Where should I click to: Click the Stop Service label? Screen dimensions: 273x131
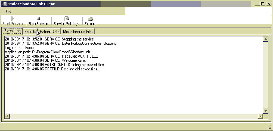(38, 24)
